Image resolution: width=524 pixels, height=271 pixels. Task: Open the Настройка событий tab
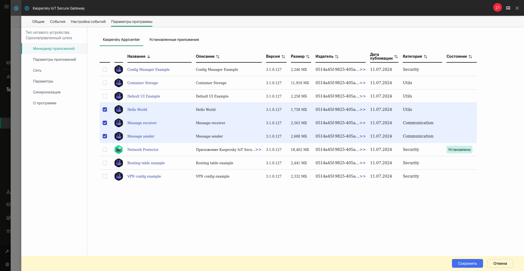(88, 22)
